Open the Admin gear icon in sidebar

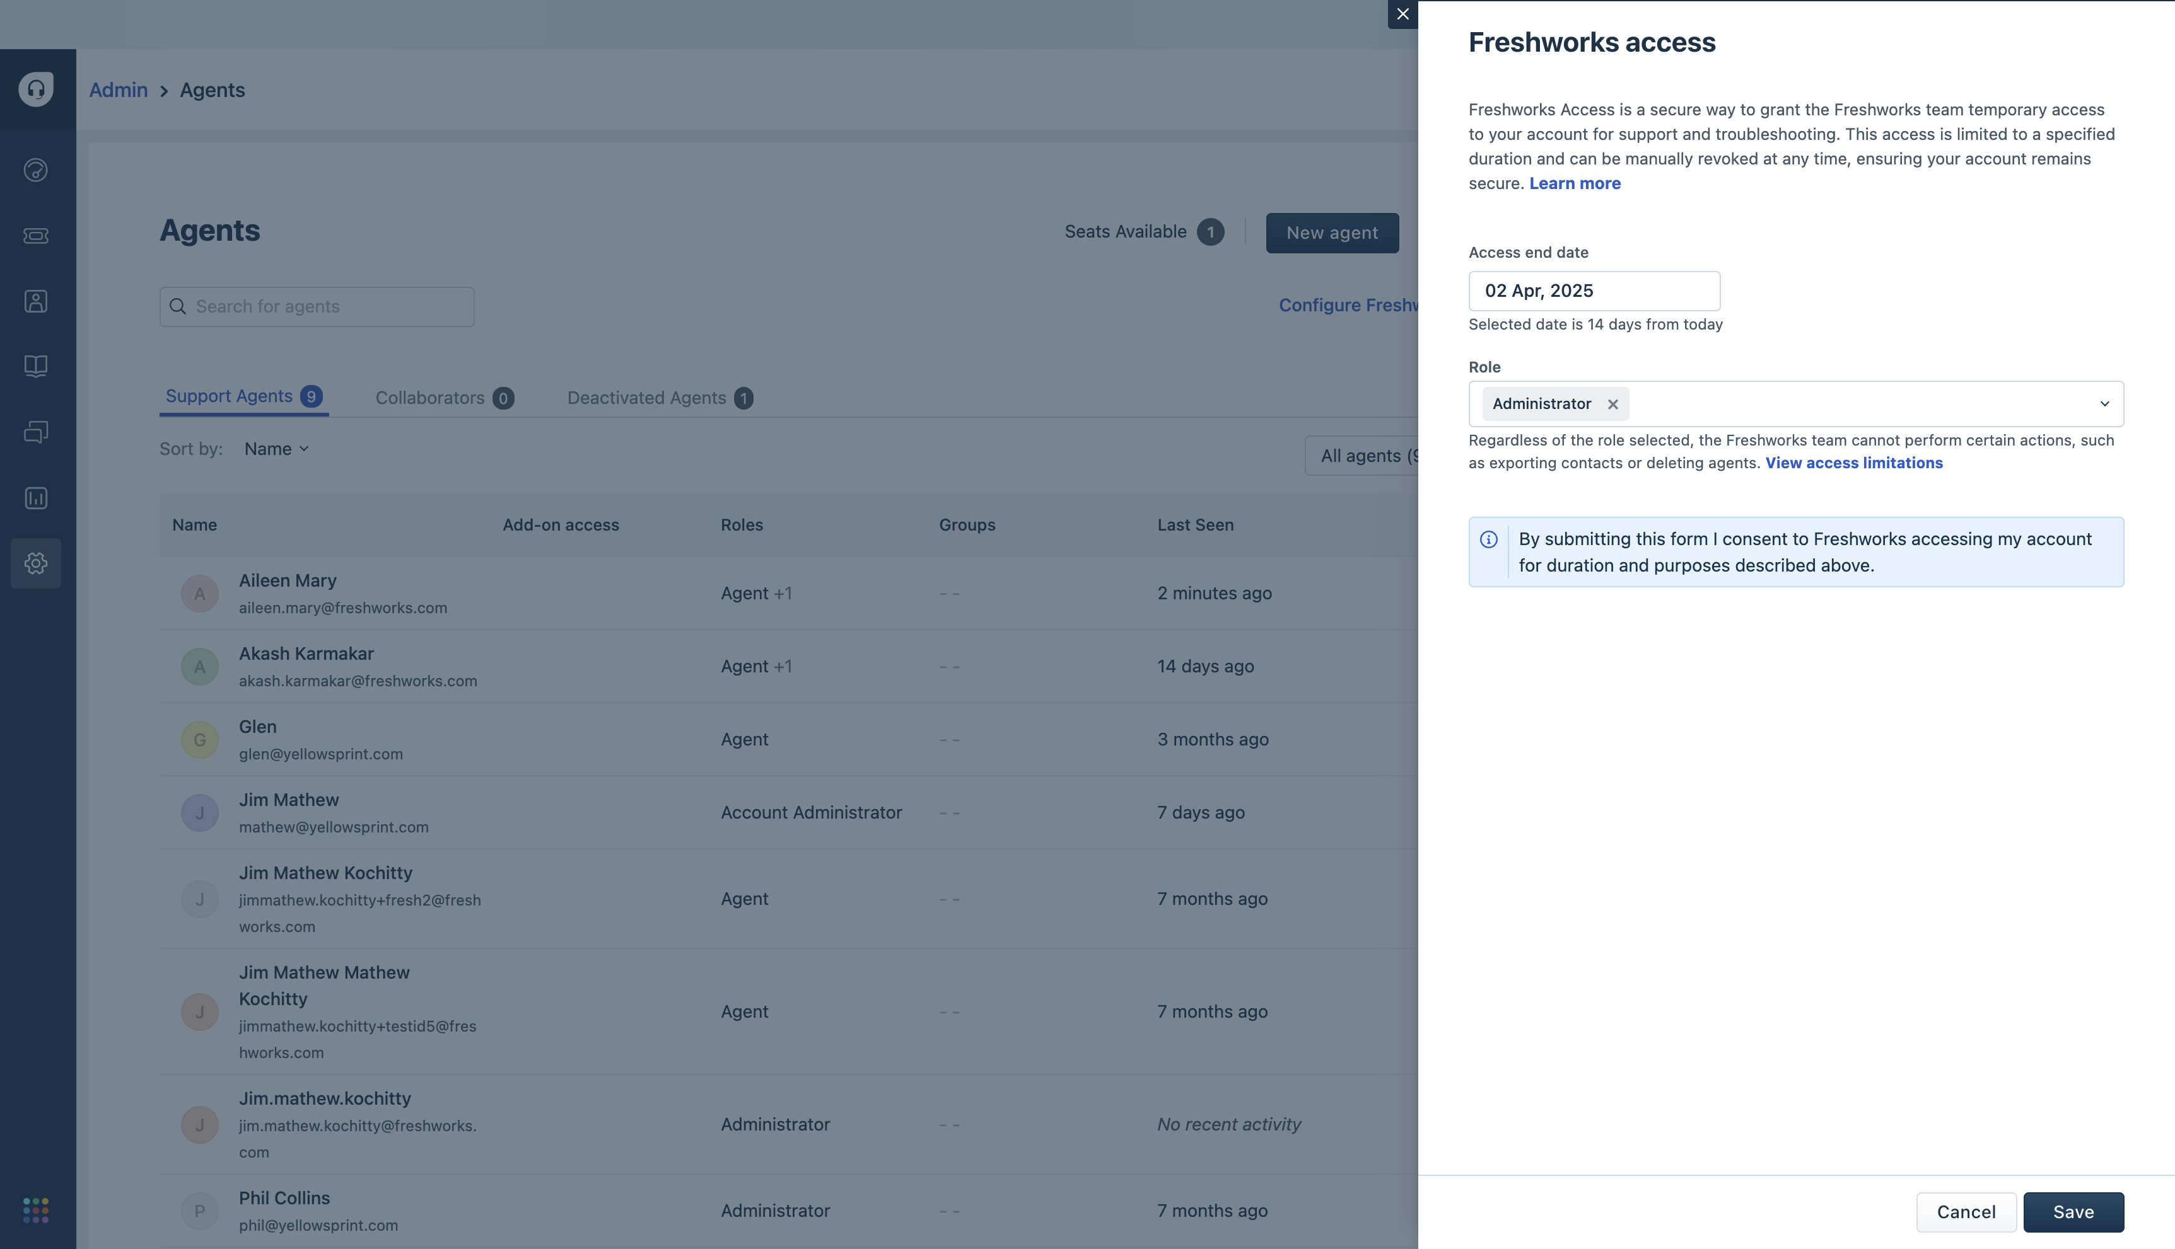coord(36,563)
